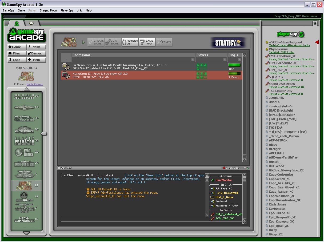Screen dimensions: 324x242
Task: Click the rocket icon beside S-p-o-c-k
Action: 267,77
